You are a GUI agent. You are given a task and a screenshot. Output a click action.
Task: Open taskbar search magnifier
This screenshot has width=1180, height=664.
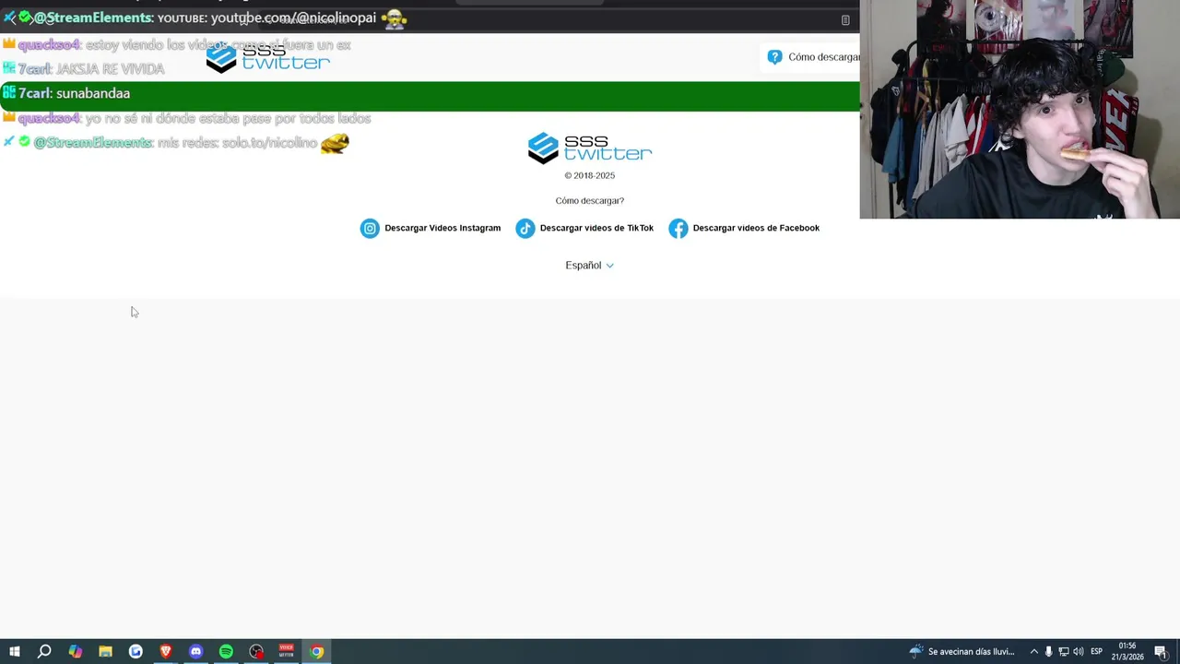pos(44,651)
